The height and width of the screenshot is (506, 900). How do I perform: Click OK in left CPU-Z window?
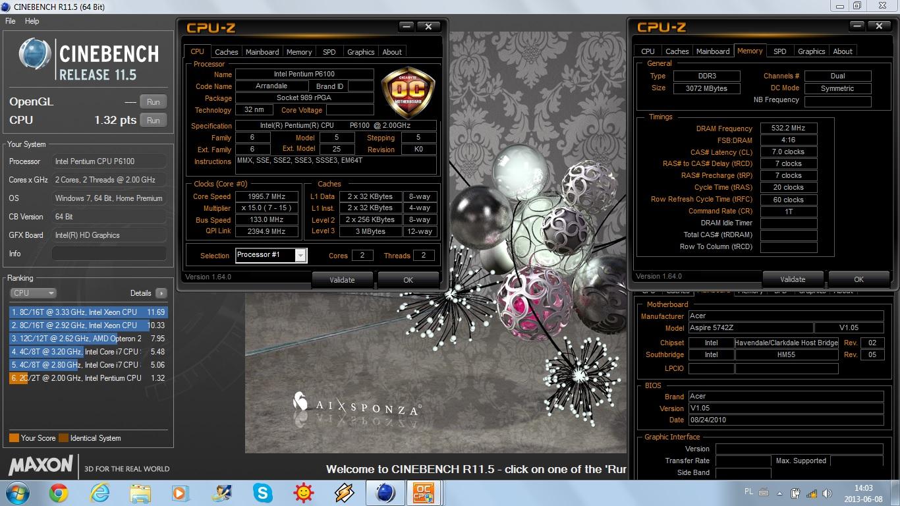(x=408, y=280)
